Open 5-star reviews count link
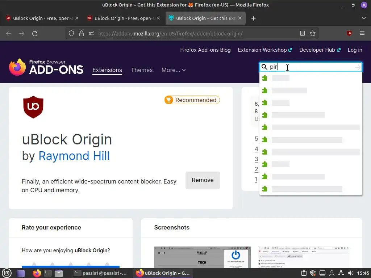This screenshot has height=278, width=371. click(256, 139)
